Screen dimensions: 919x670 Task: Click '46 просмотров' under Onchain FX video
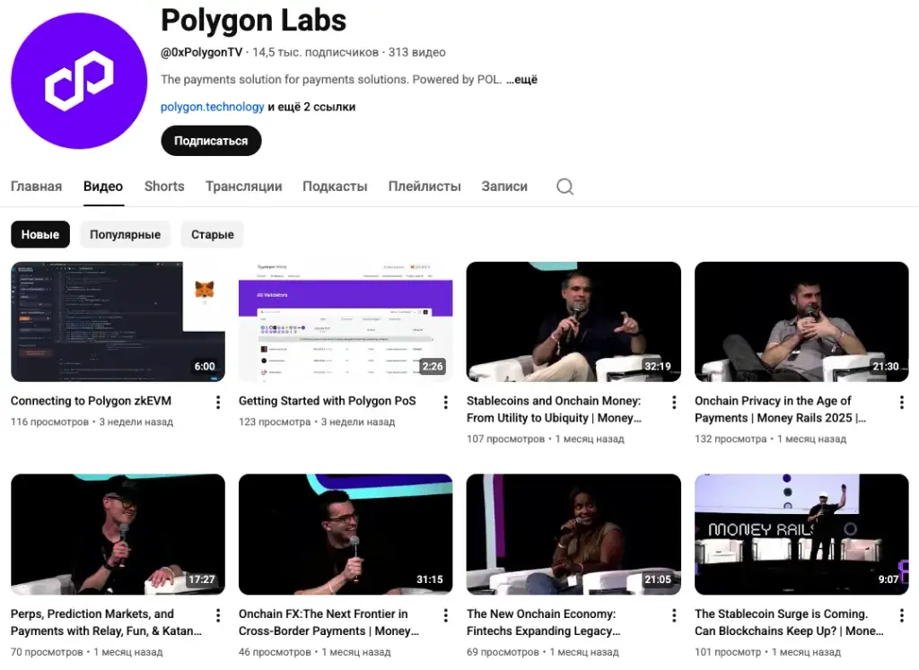point(275,652)
